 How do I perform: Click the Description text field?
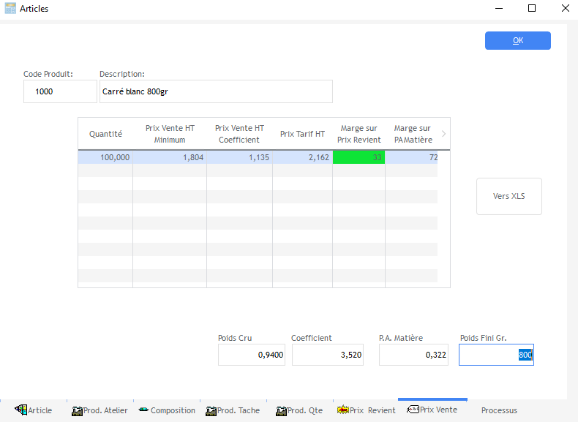(x=216, y=91)
